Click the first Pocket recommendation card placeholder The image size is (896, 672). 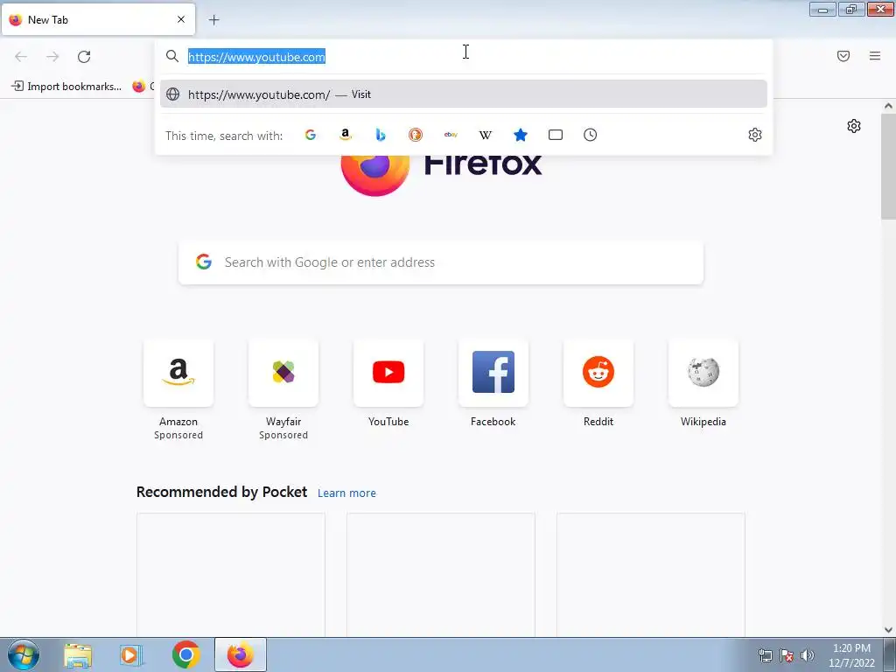231,574
